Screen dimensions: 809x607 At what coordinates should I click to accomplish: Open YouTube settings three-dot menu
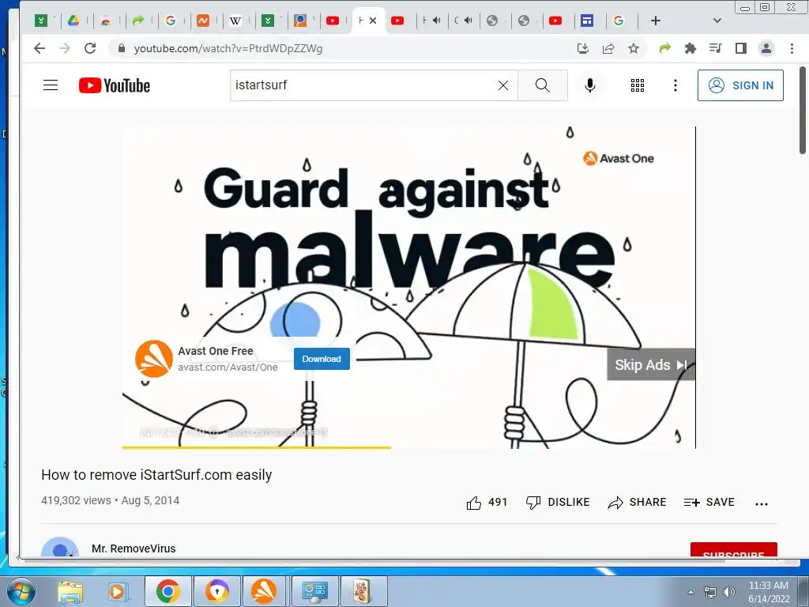(x=675, y=85)
